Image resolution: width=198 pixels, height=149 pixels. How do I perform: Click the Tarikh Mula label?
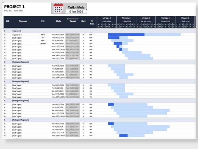click(76, 8)
